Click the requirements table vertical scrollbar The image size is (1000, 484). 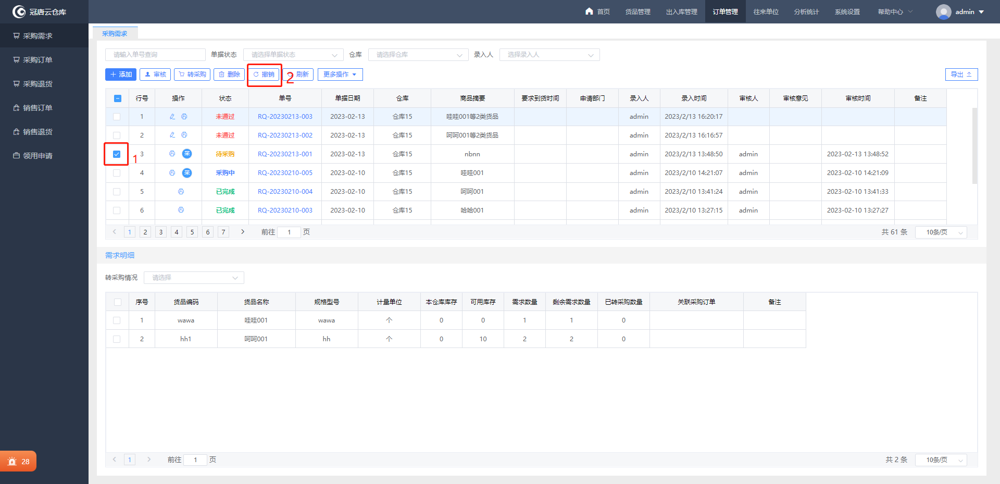coord(974,146)
